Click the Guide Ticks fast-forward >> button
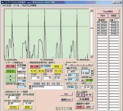The width and height of the screenshot is (123, 111). [89, 65]
